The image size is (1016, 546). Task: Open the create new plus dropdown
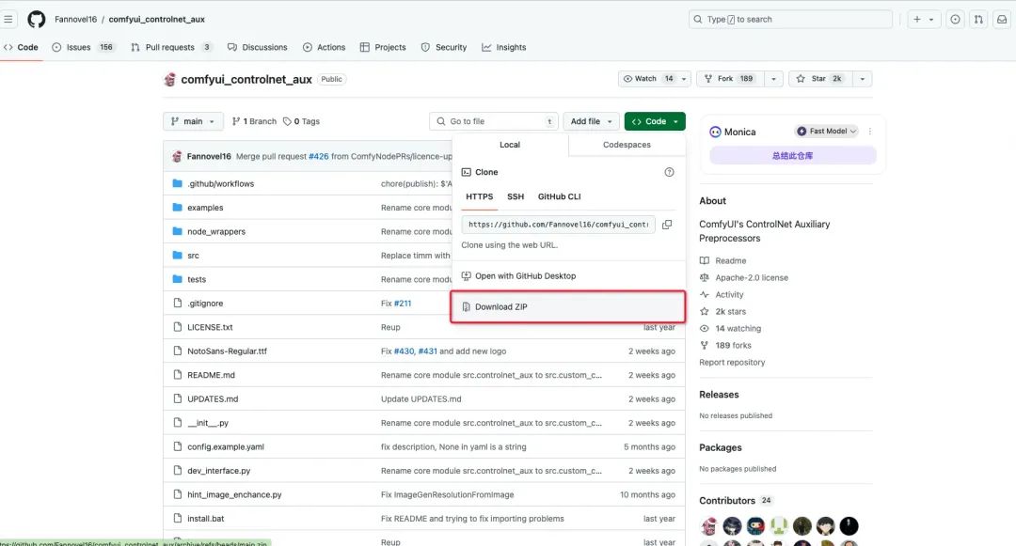coord(924,20)
